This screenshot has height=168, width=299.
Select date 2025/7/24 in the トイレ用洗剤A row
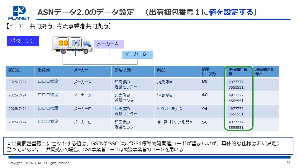click(x=17, y=109)
